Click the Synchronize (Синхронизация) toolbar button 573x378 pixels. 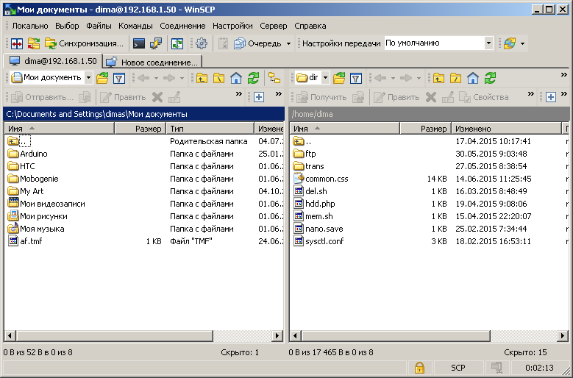(x=84, y=43)
